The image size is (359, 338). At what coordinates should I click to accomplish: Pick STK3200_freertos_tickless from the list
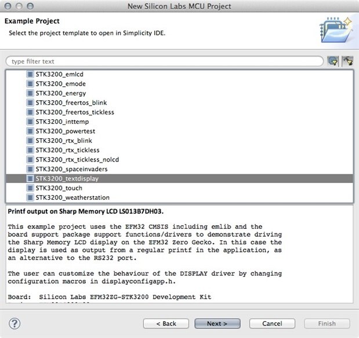[x=75, y=112]
